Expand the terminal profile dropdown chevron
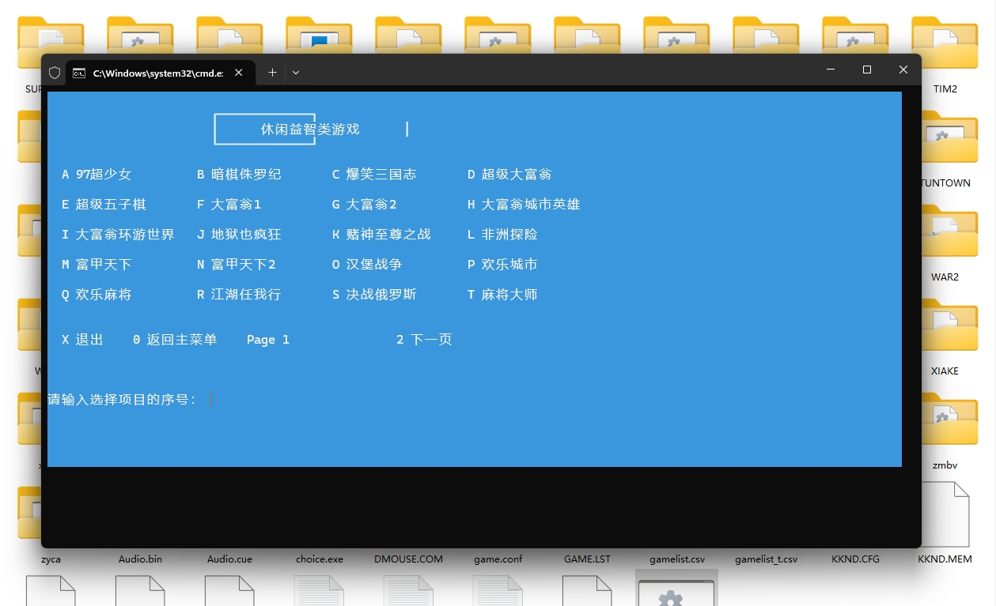The width and height of the screenshot is (996, 606). pos(296,72)
